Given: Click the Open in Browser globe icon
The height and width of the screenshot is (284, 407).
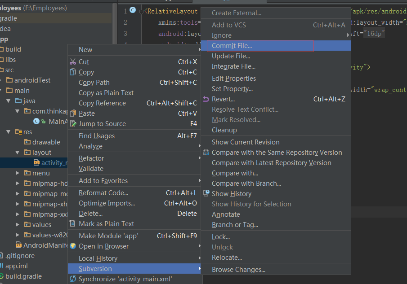Looking at the screenshot, I should coord(73,246).
